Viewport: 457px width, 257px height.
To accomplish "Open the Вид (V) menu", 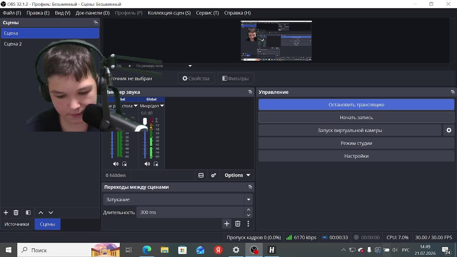I will click(62, 13).
